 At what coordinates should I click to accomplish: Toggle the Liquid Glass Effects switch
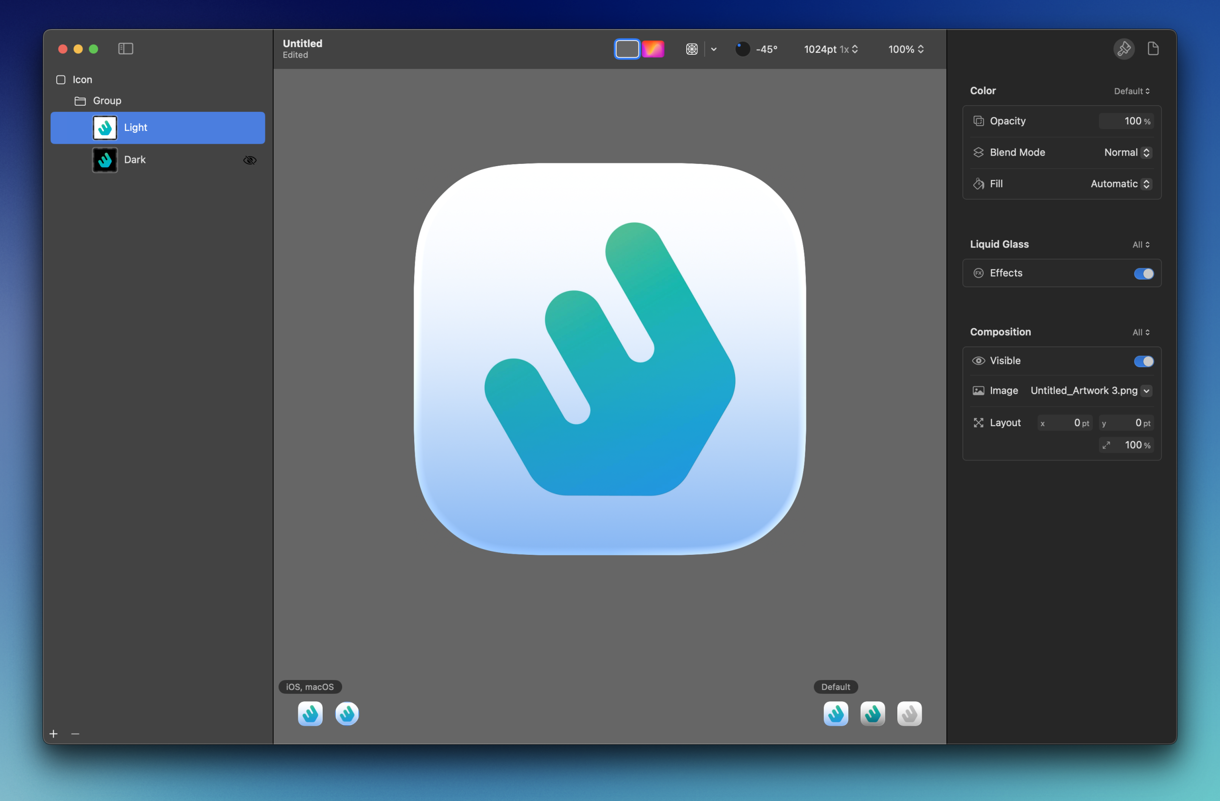(1143, 273)
